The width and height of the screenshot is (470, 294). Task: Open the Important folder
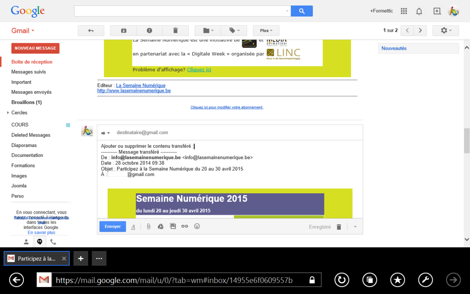pos(21,82)
